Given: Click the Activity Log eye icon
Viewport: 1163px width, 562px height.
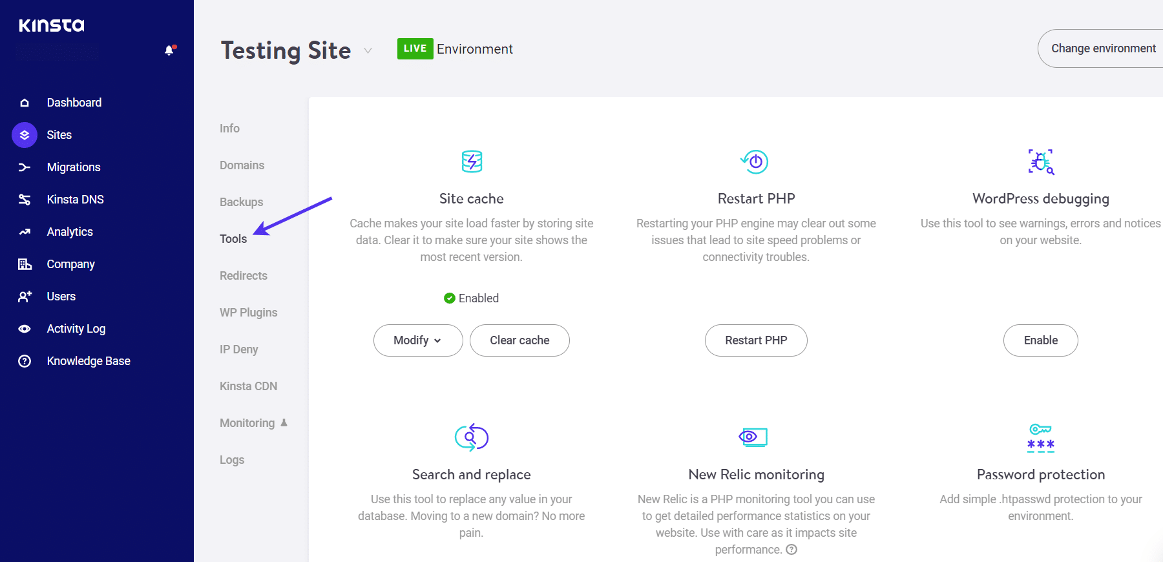Looking at the screenshot, I should click(x=25, y=329).
